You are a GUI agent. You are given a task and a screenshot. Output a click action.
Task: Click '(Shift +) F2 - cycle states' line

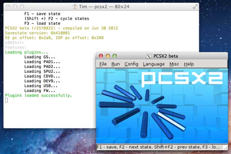click(57, 18)
